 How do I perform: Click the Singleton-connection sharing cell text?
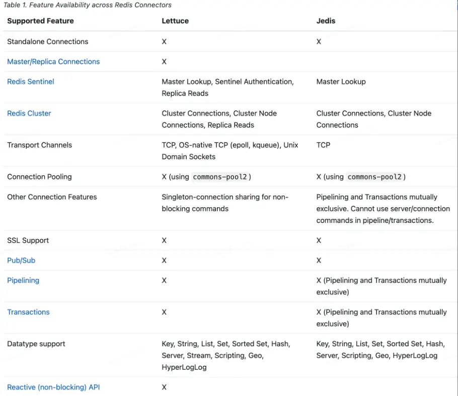click(224, 202)
